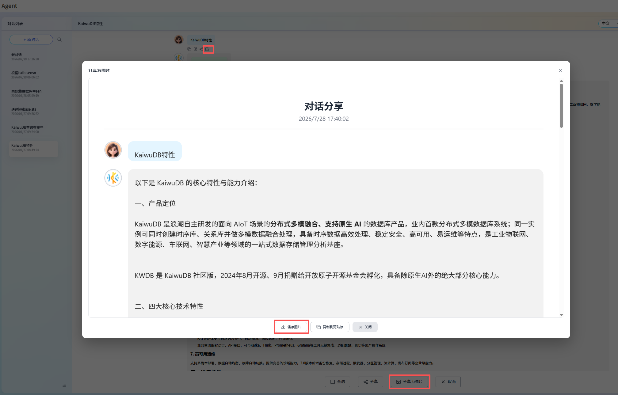Screen dimensions: 618x395
Task: Click the 保存图片 button
Action: click(x=291, y=327)
